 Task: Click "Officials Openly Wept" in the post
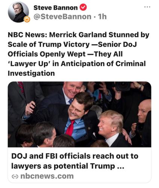tap(47, 54)
